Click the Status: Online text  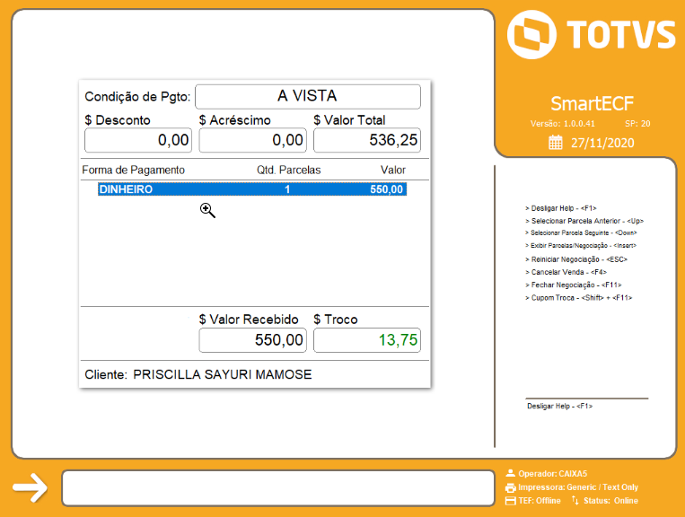[610, 501]
